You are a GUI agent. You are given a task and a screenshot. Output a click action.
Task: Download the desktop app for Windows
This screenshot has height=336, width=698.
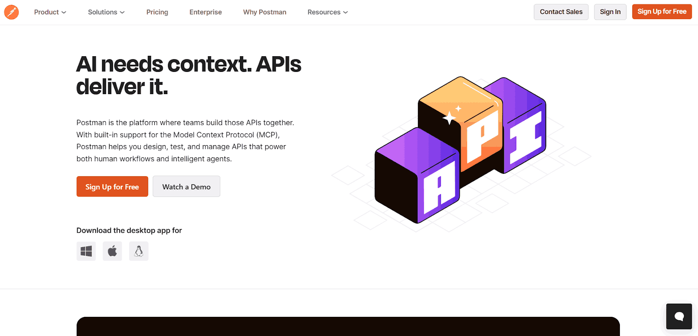click(x=86, y=251)
